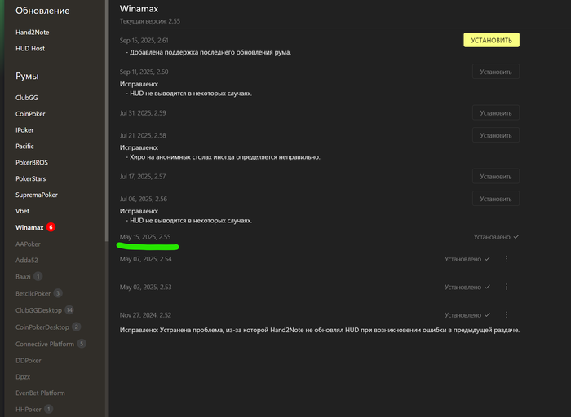Open HHPoker room entry
Image resolution: width=571 pixels, height=417 pixels.
coord(29,410)
